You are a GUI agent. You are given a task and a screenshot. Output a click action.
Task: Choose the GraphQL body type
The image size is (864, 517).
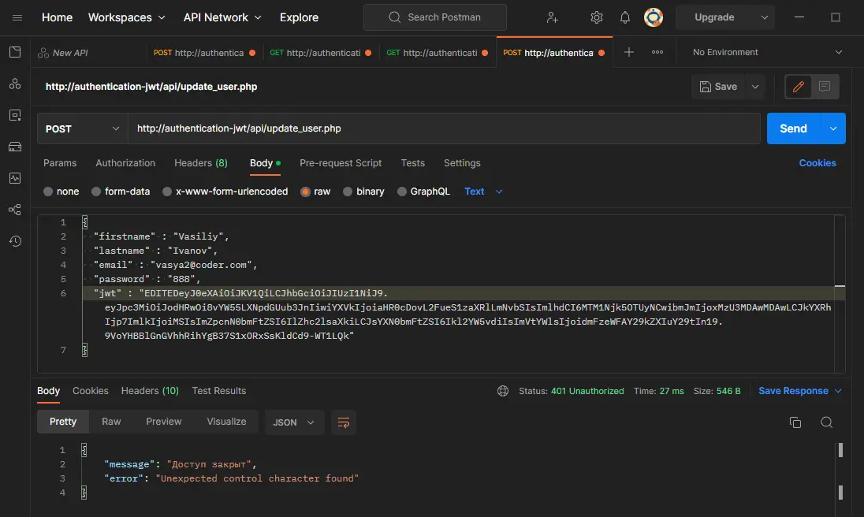(x=423, y=192)
